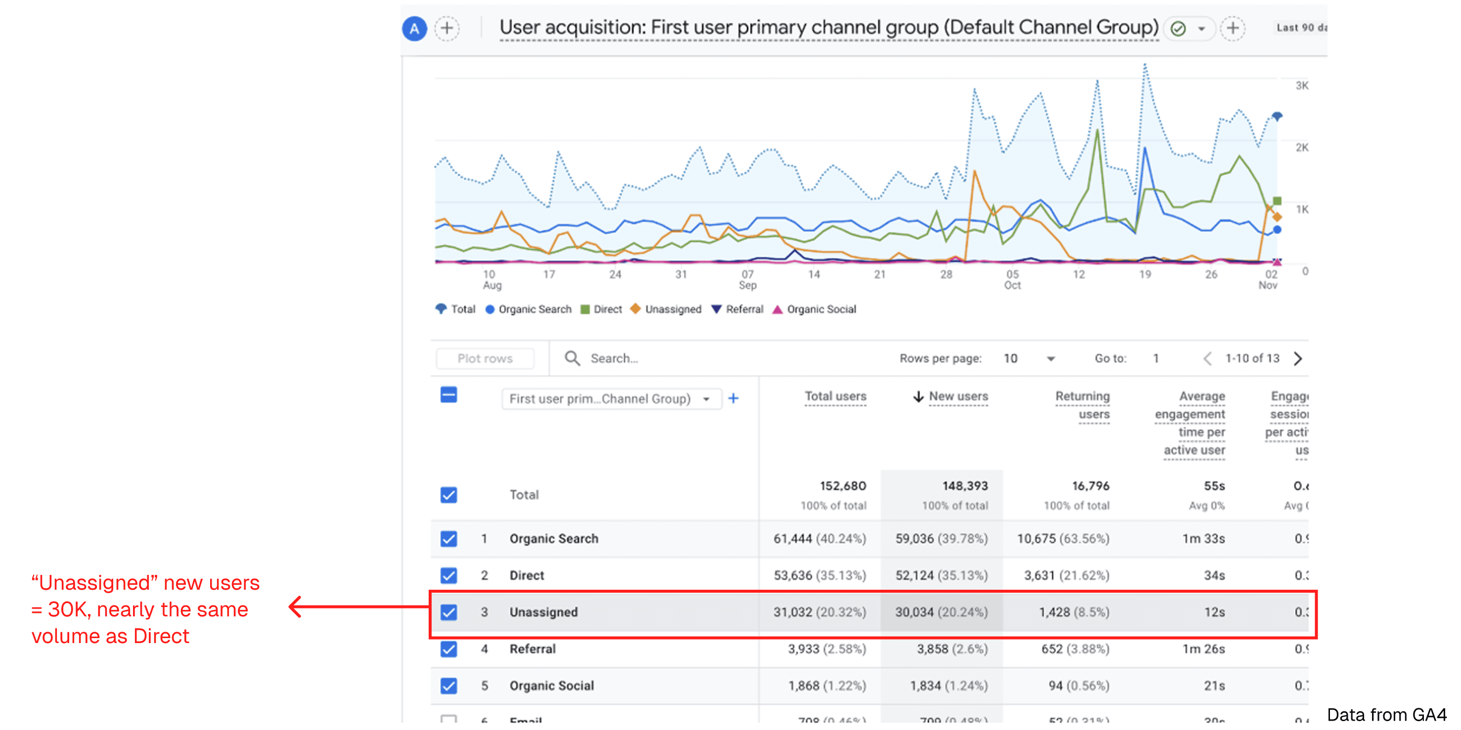The width and height of the screenshot is (1461, 730).
Task: Click the previous page left chevron
Action: pyautogui.click(x=1207, y=358)
